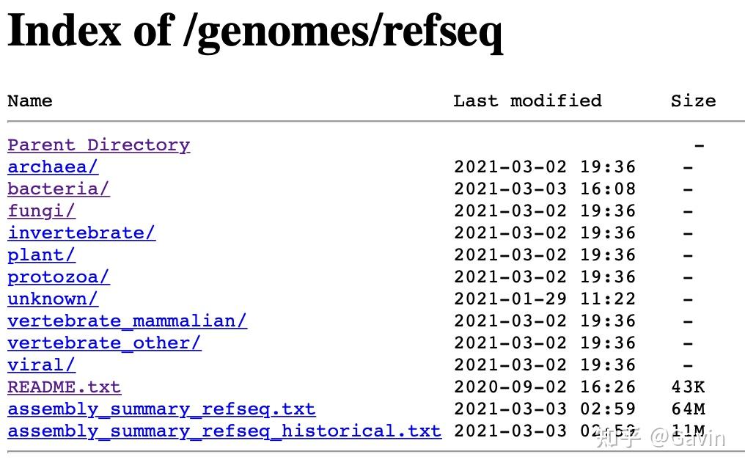
Task: Sort listing by Last modified column
Action: (527, 100)
